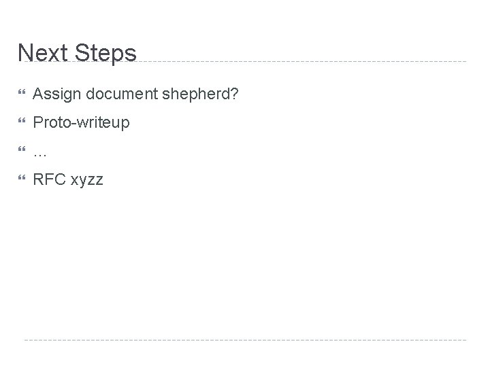Click the question mark ending first bullet
490x367 pixels.
click(x=235, y=93)
